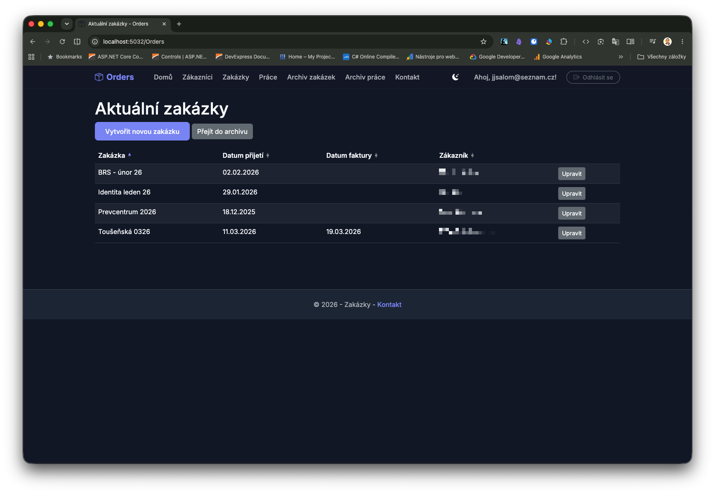Open the reading mode book icon
Image resolution: width=715 pixels, height=494 pixels.
[630, 42]
